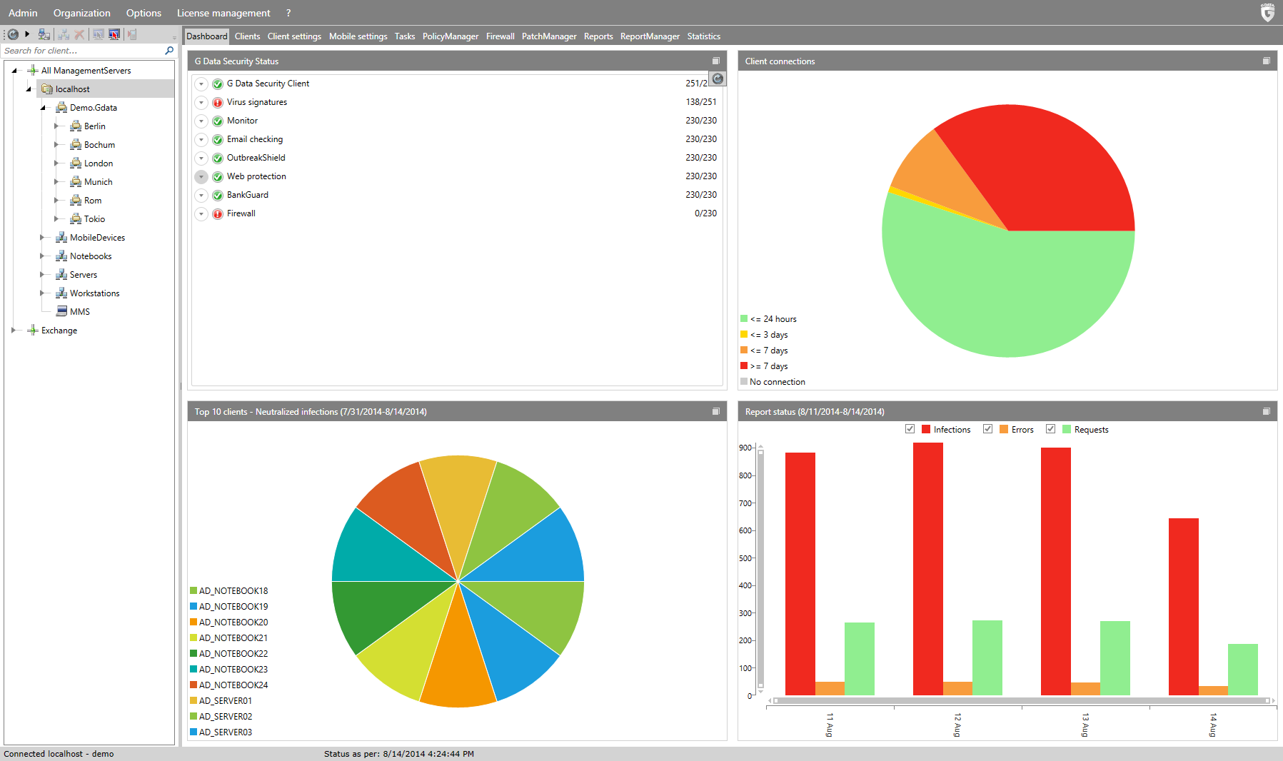1283x761 pixels.
Task: Click the monitor with red cursor icon
Action: pyautogui.click(x=114, y=34)
